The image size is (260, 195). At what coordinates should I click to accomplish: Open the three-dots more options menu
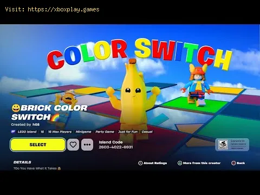(87, 145)
